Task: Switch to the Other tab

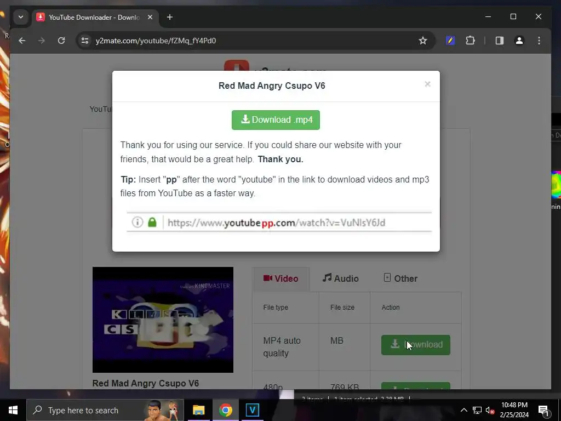Action: click(x=400, y=278)
